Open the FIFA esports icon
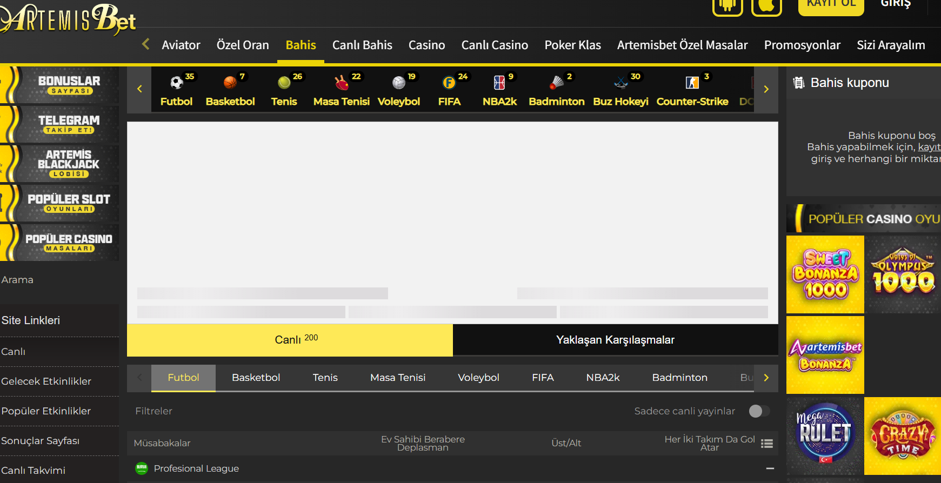This screenshot has height=483, width=941. pyautogui.click(x=449, y=83)
